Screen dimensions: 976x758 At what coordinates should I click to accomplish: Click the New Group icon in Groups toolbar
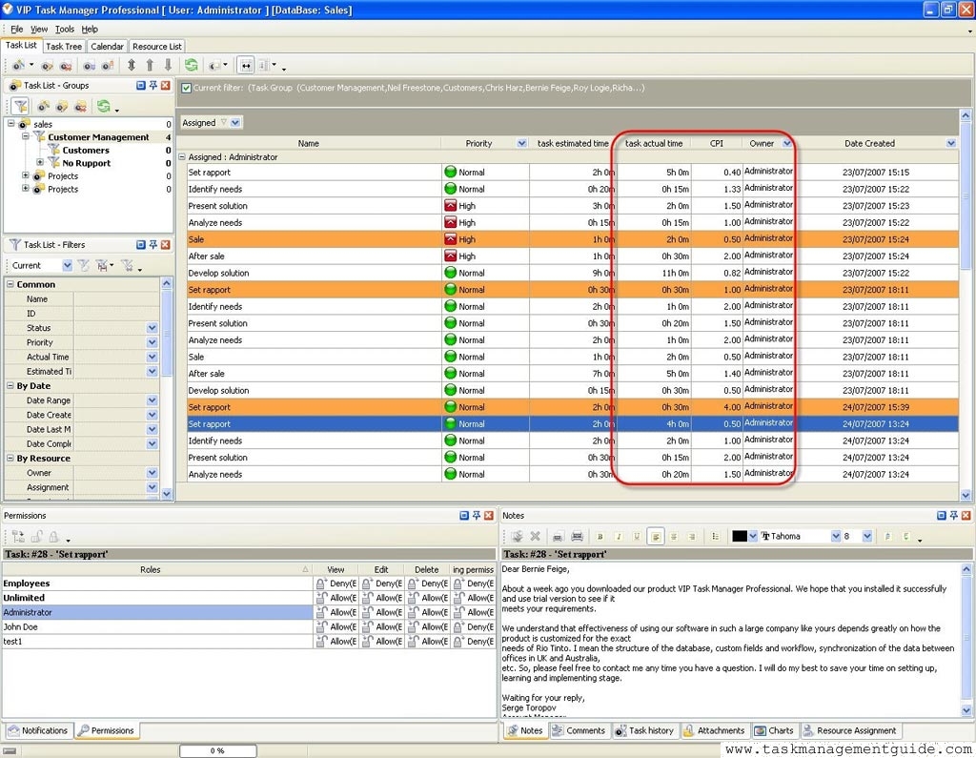[44, 107]
